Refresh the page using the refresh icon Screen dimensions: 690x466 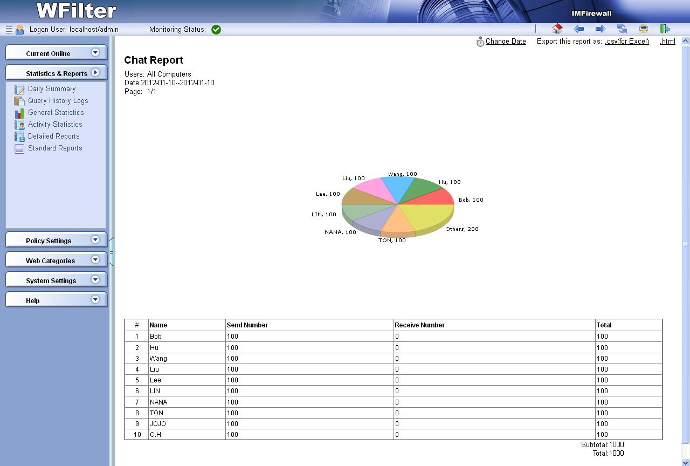click(622, 29)
